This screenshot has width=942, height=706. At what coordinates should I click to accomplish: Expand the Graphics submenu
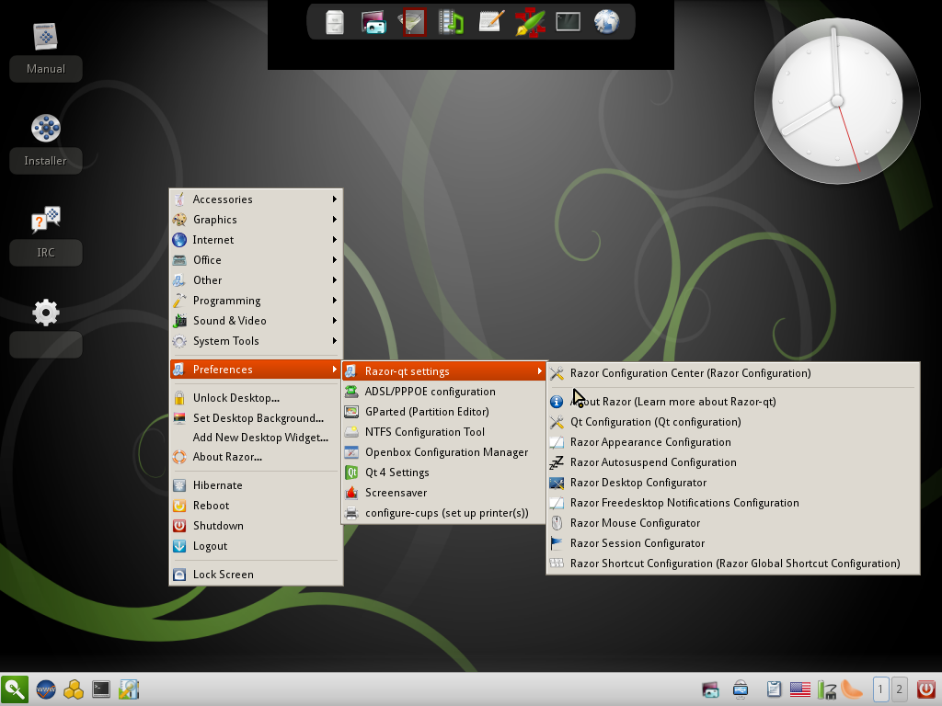pyautogui.click(x=256, y=220)
